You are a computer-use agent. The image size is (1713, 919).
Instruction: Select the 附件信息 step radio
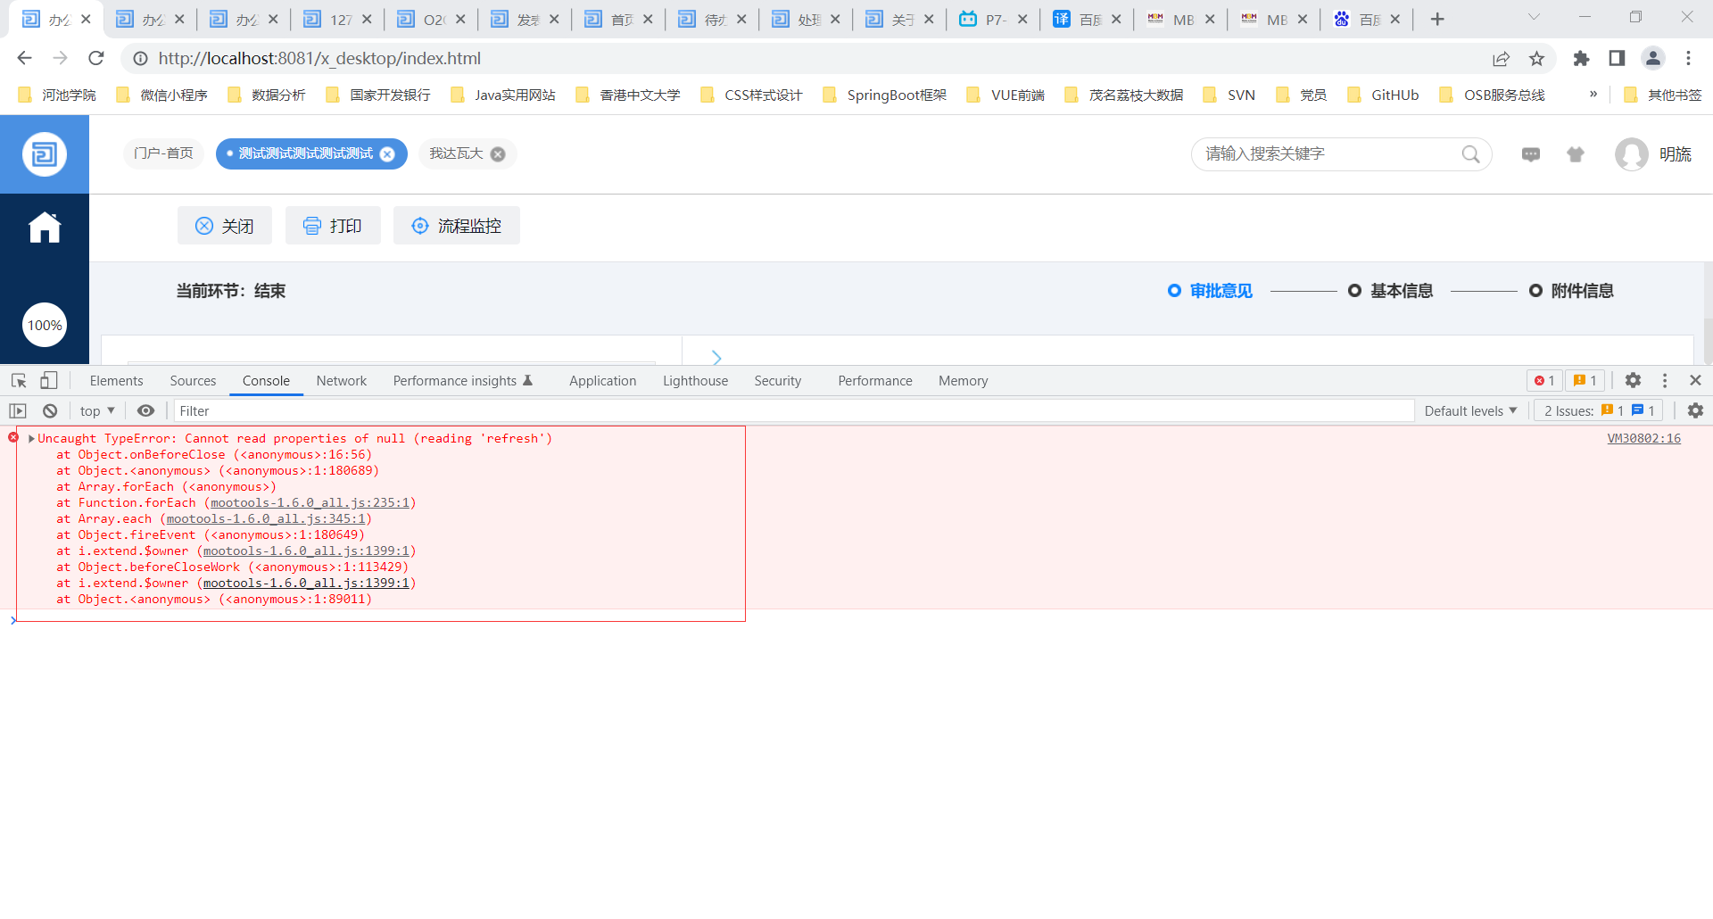pos(1535,291)
